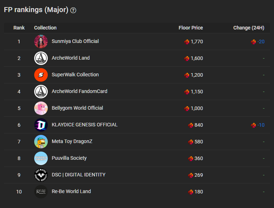Open Puuvilla Society collection link
274x208 pixels.
coord(69,158)
